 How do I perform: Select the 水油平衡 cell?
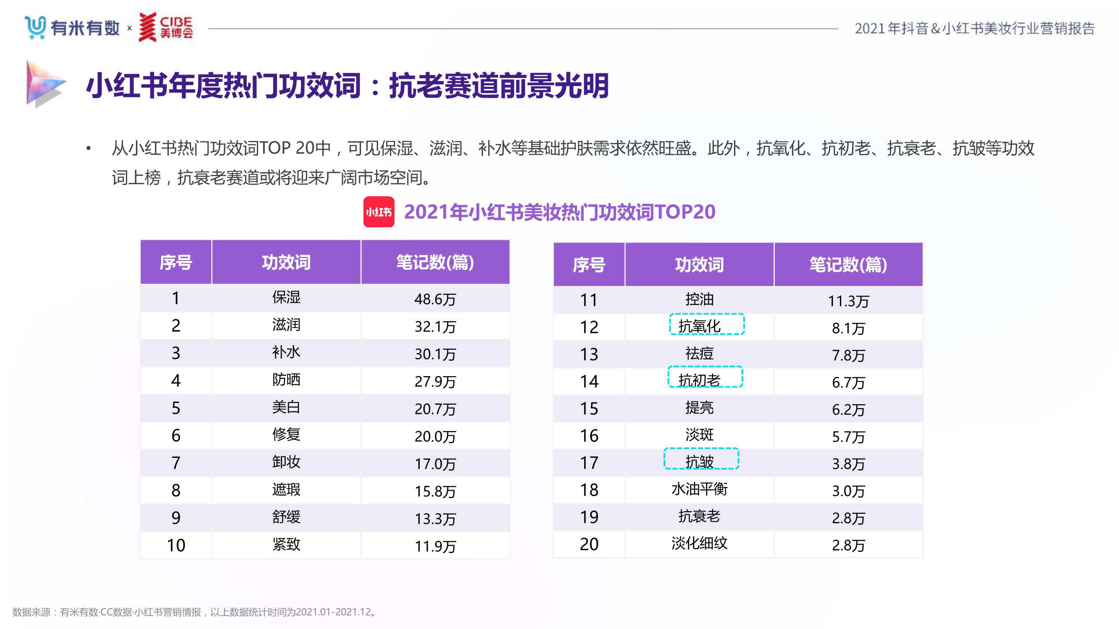(x=699, y=489)
